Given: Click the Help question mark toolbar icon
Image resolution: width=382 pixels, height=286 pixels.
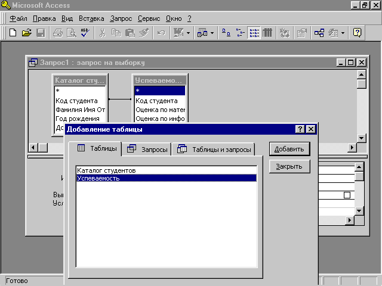Looking at the screenshot, I should pos(357,33).
